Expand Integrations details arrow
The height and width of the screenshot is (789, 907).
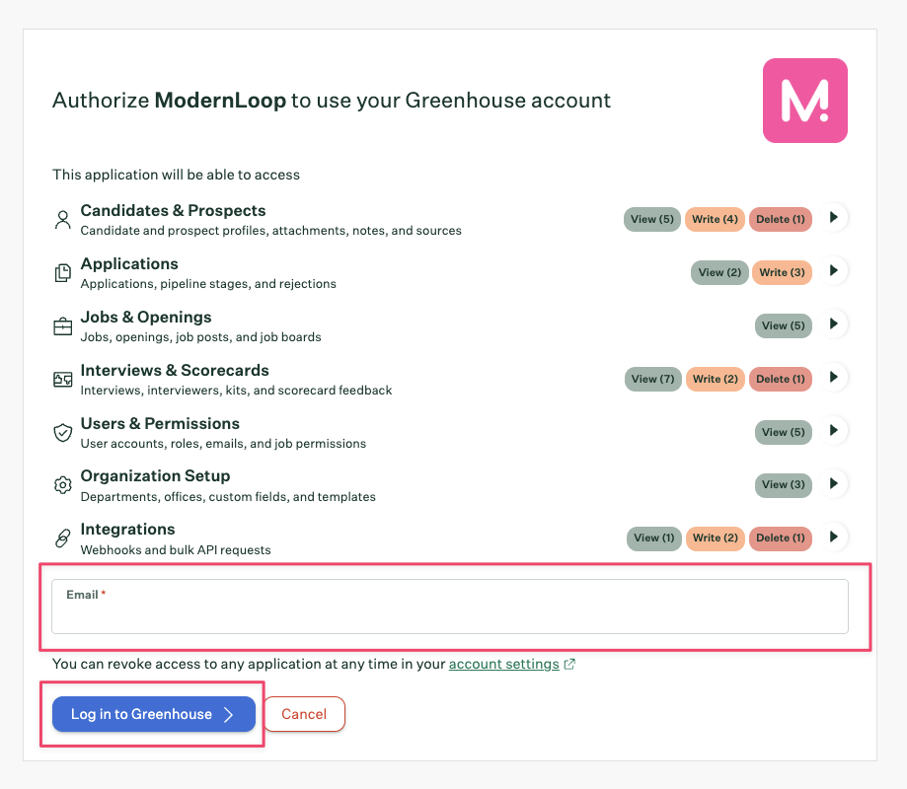pyautogui.click(x=834, y=537)
